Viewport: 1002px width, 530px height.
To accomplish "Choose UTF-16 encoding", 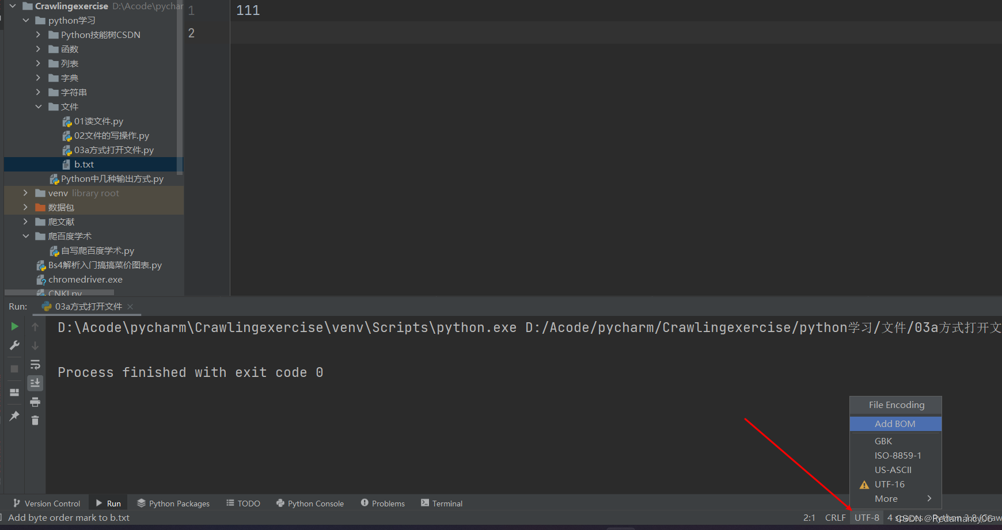I will click(x=895, y=485).
